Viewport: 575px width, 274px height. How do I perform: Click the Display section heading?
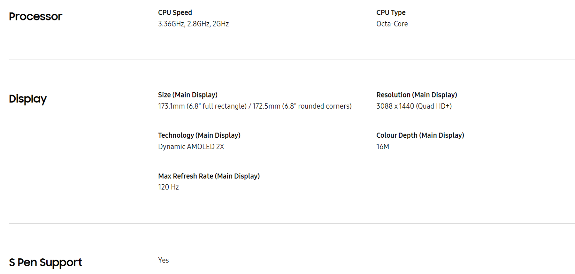[x=28, y=99]
